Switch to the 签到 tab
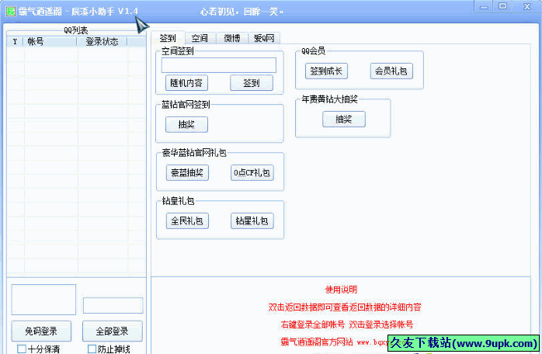 click(168, 38)
